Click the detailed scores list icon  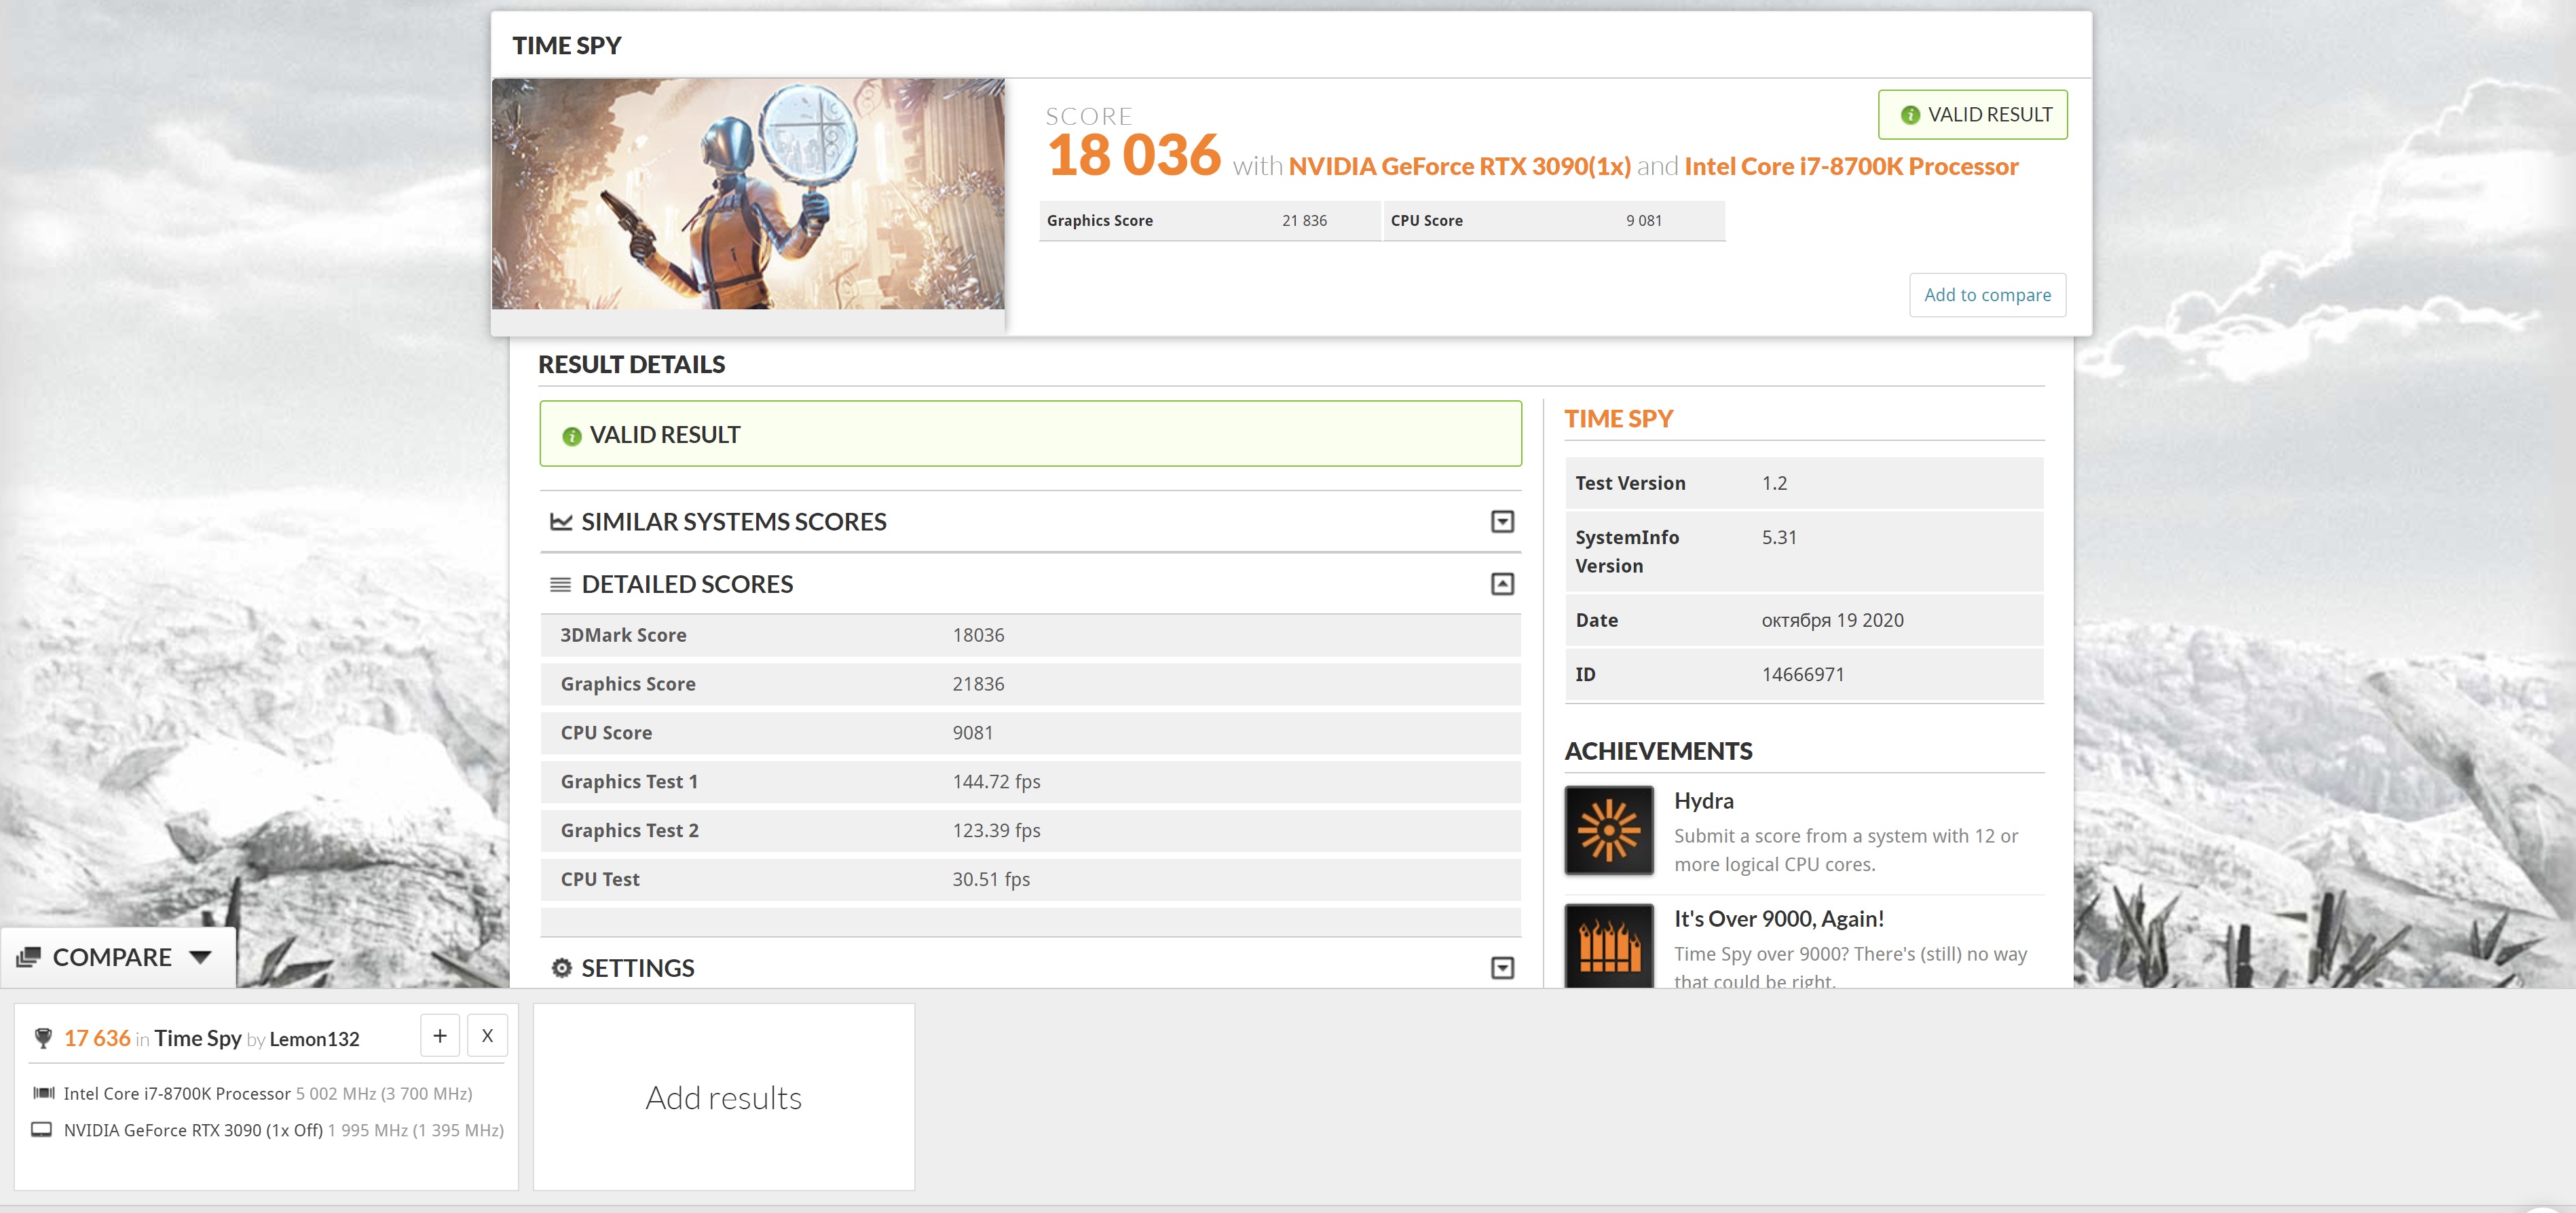[560, 585]
